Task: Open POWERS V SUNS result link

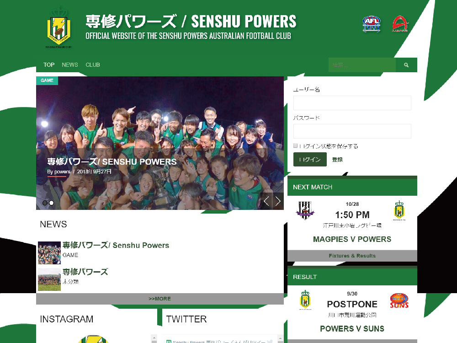Action: 352,329
